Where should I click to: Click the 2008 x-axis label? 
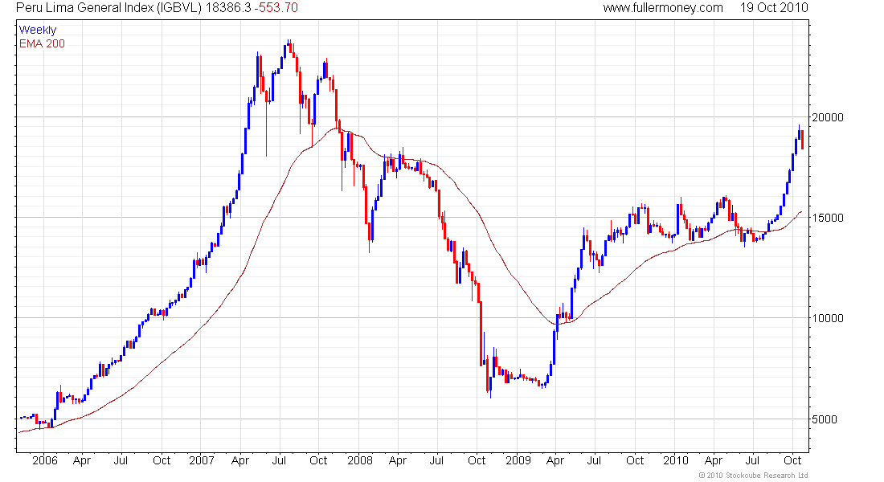pos(360,460)
